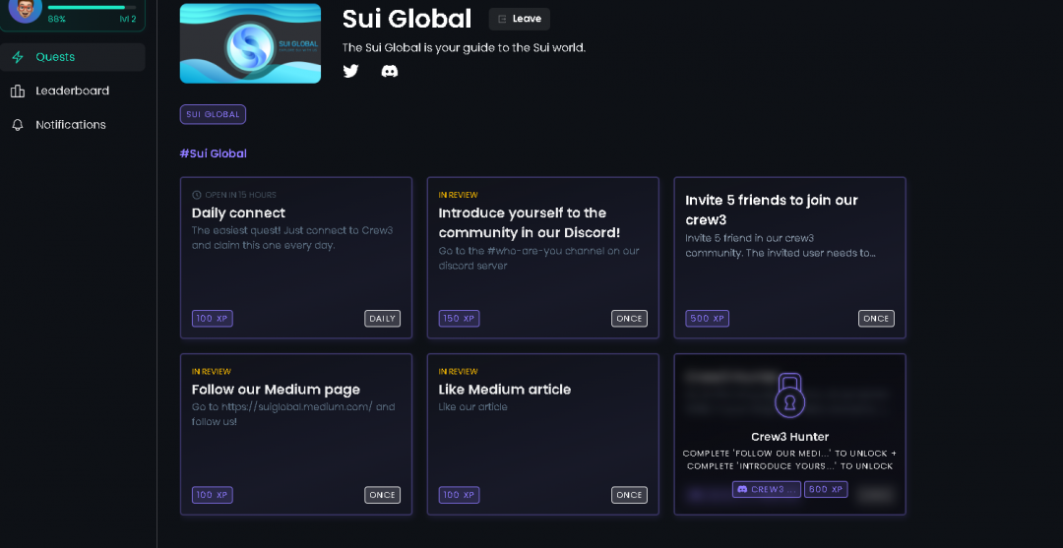Click the Sui Global banner thumbnail
This screenshot has width=1063, height=548.
(250, 43)
